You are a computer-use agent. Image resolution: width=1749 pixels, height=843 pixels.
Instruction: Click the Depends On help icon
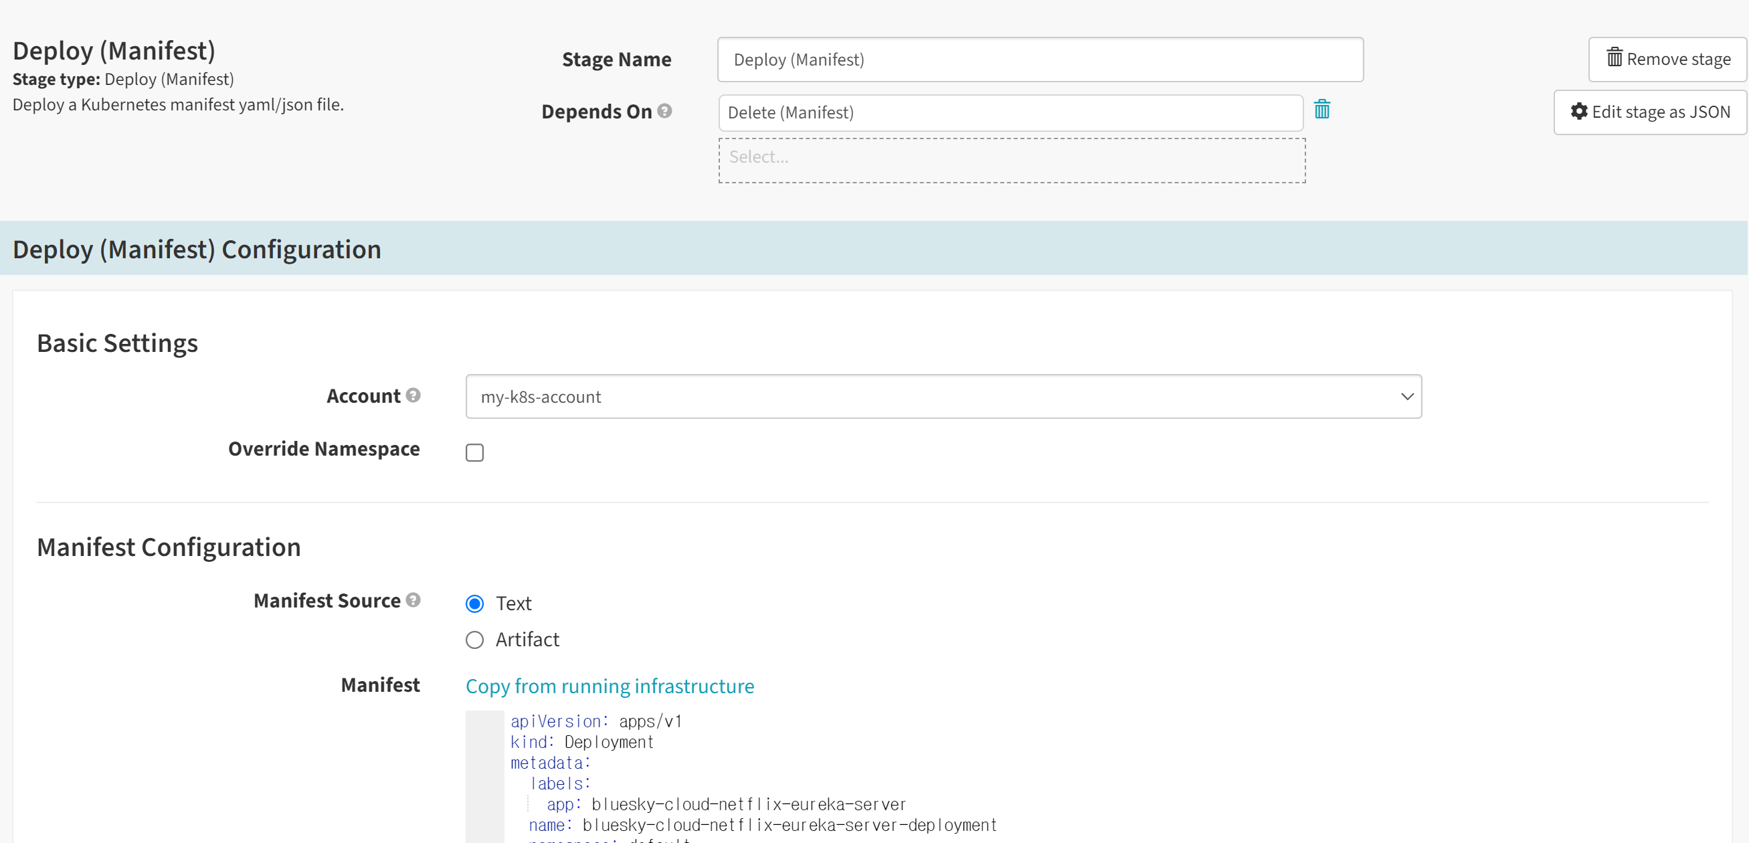point(664,110)
